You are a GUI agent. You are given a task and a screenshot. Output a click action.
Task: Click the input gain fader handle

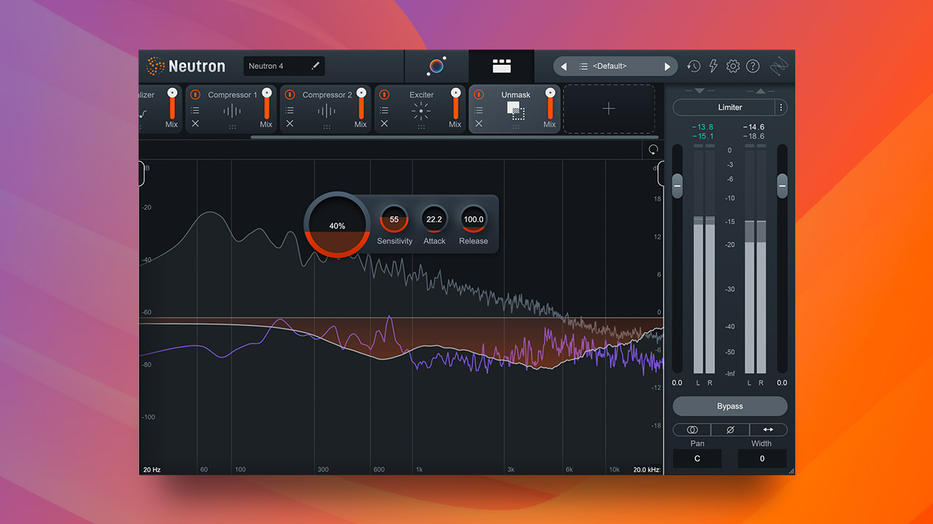point(677,186)
